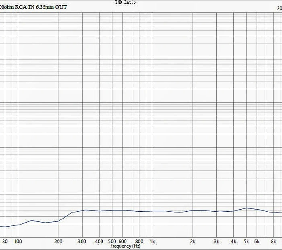
Task: Click the 800 Hz axis tick label
Action: pos(139,242)
